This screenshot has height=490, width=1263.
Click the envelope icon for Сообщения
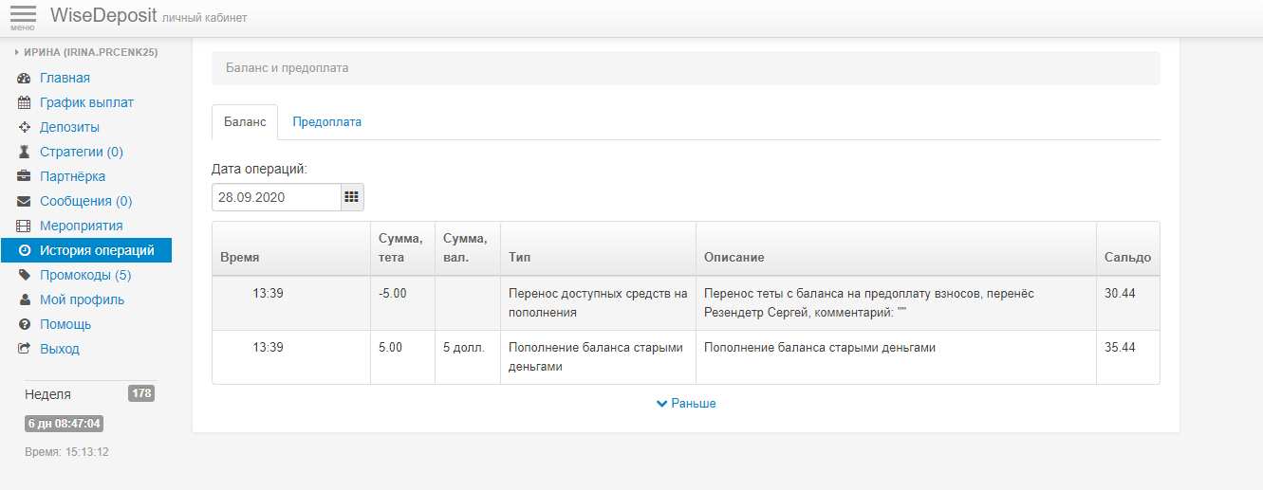coord(25,202)
